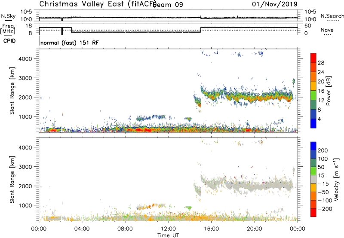Click the CPID label
This screenshot has width=344, height=238.
[9, 41]
